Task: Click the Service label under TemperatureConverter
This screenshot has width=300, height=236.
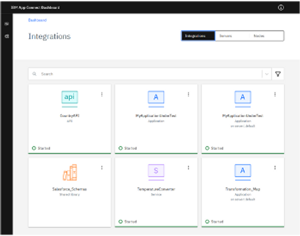Action: 156,194
